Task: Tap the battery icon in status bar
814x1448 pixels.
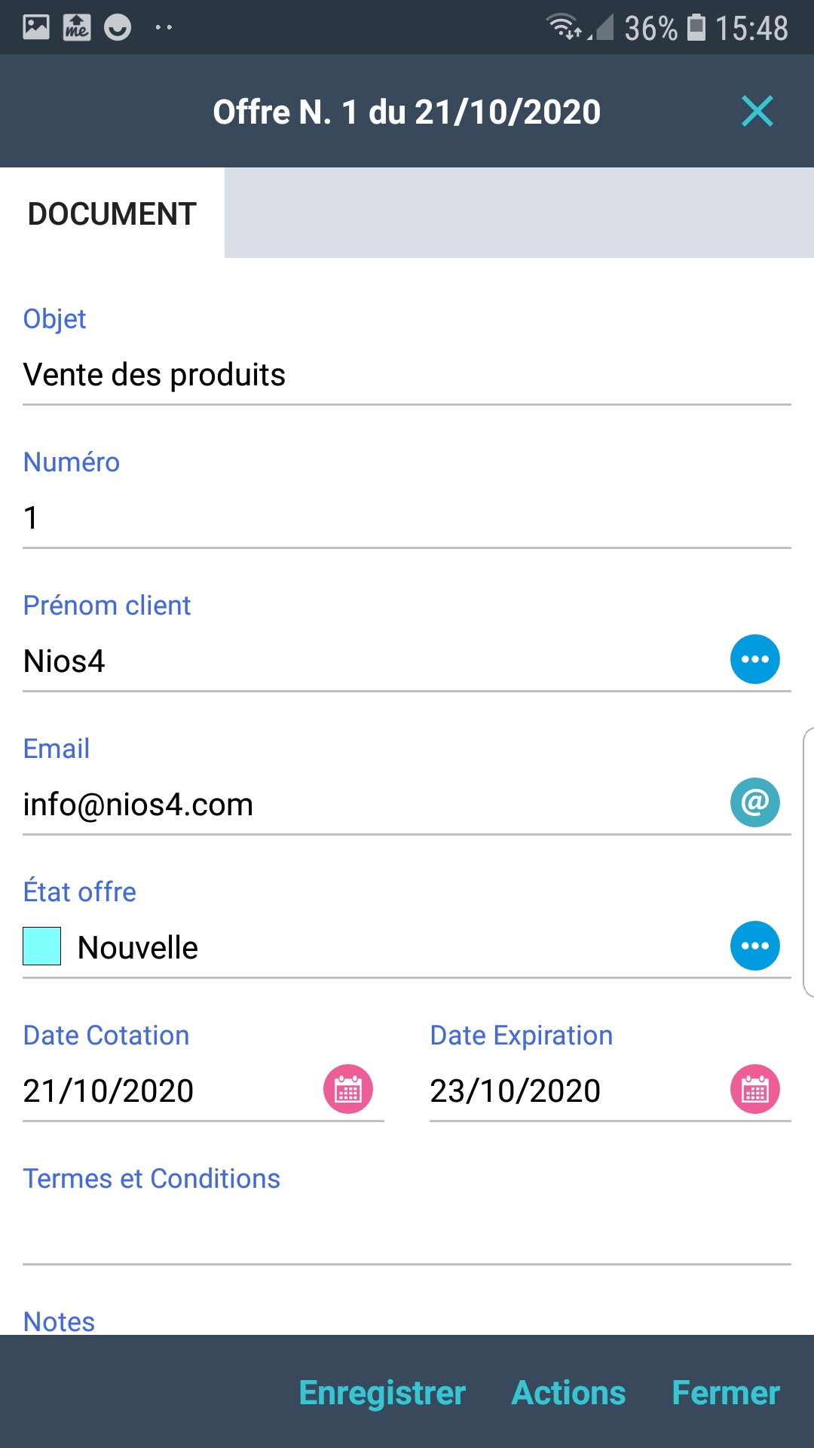Action: [x=697, y=27]
